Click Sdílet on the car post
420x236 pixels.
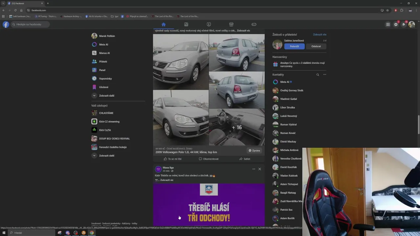(x=245, y=159)
